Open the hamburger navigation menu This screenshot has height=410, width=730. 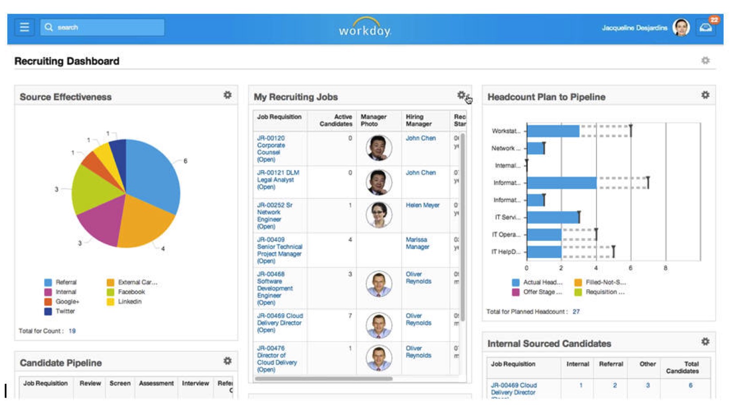pos(25,27)
